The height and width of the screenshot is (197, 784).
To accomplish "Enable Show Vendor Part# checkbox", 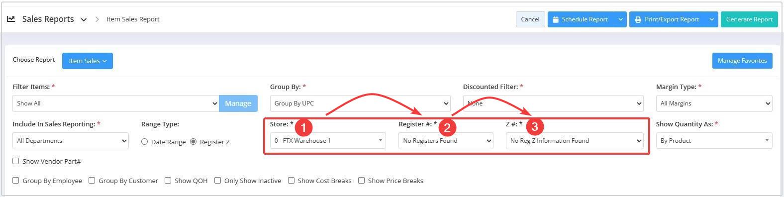I will click(16, 161).
